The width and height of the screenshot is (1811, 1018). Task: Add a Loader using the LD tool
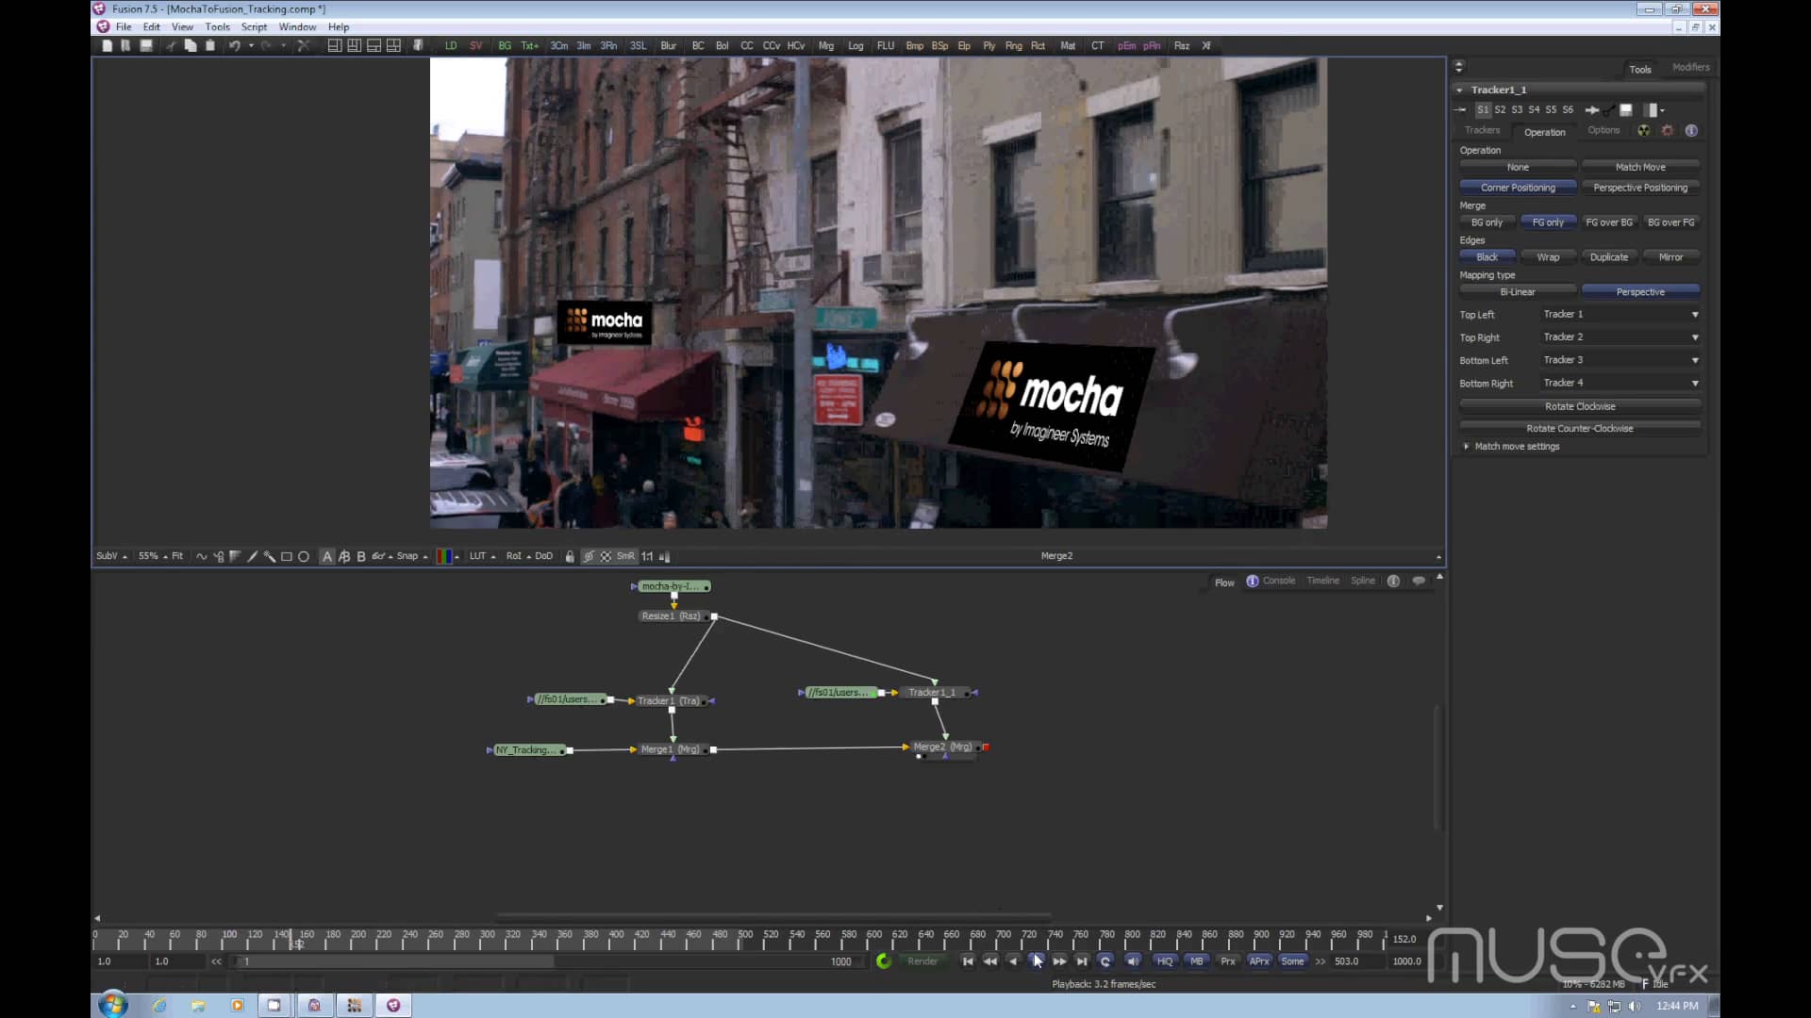pyautogui.click(x=451, y=45)
